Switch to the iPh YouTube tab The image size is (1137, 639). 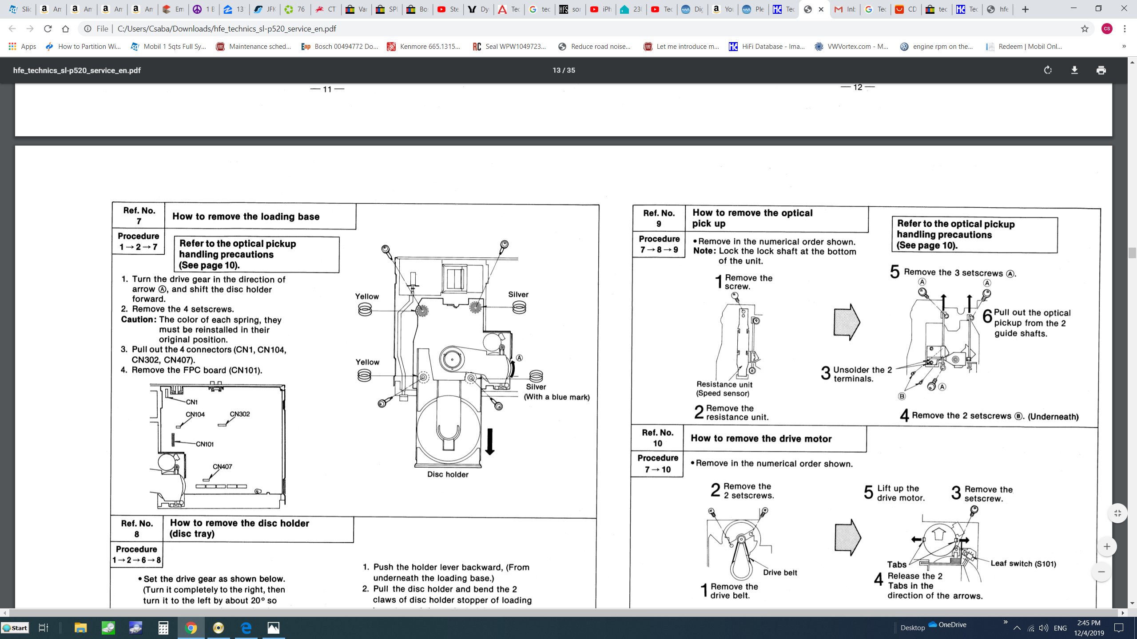click(x=601, y=9)
